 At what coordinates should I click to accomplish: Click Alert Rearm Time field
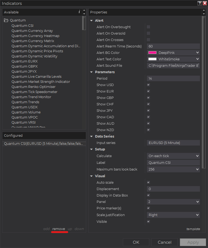(x=173, y=46)
